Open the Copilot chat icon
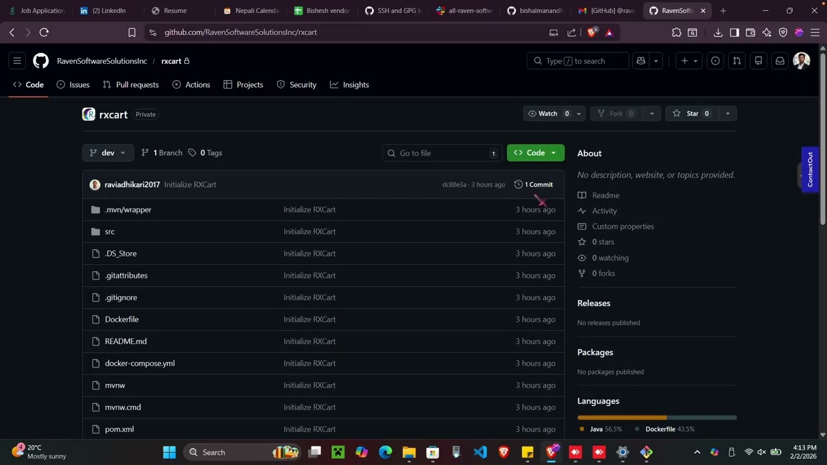Viewport: 827px width, 465px height. (641, 61)
